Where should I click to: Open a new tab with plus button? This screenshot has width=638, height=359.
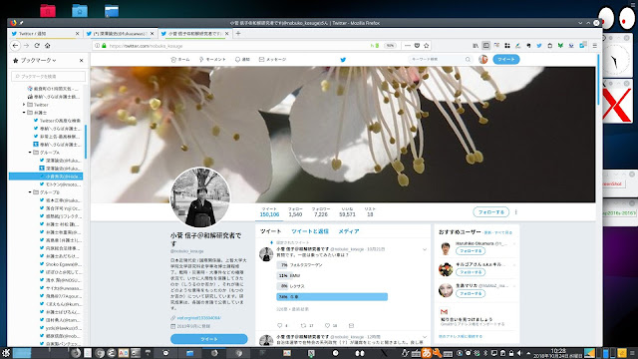[238, 33]
